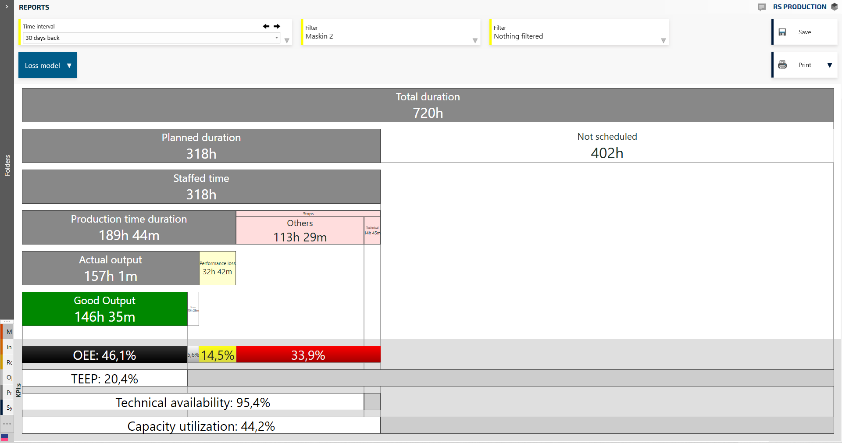The height and width of the screenshot is (443, 842).
Task: Select the 'M' sidebar tab
Action: point(9,332)
